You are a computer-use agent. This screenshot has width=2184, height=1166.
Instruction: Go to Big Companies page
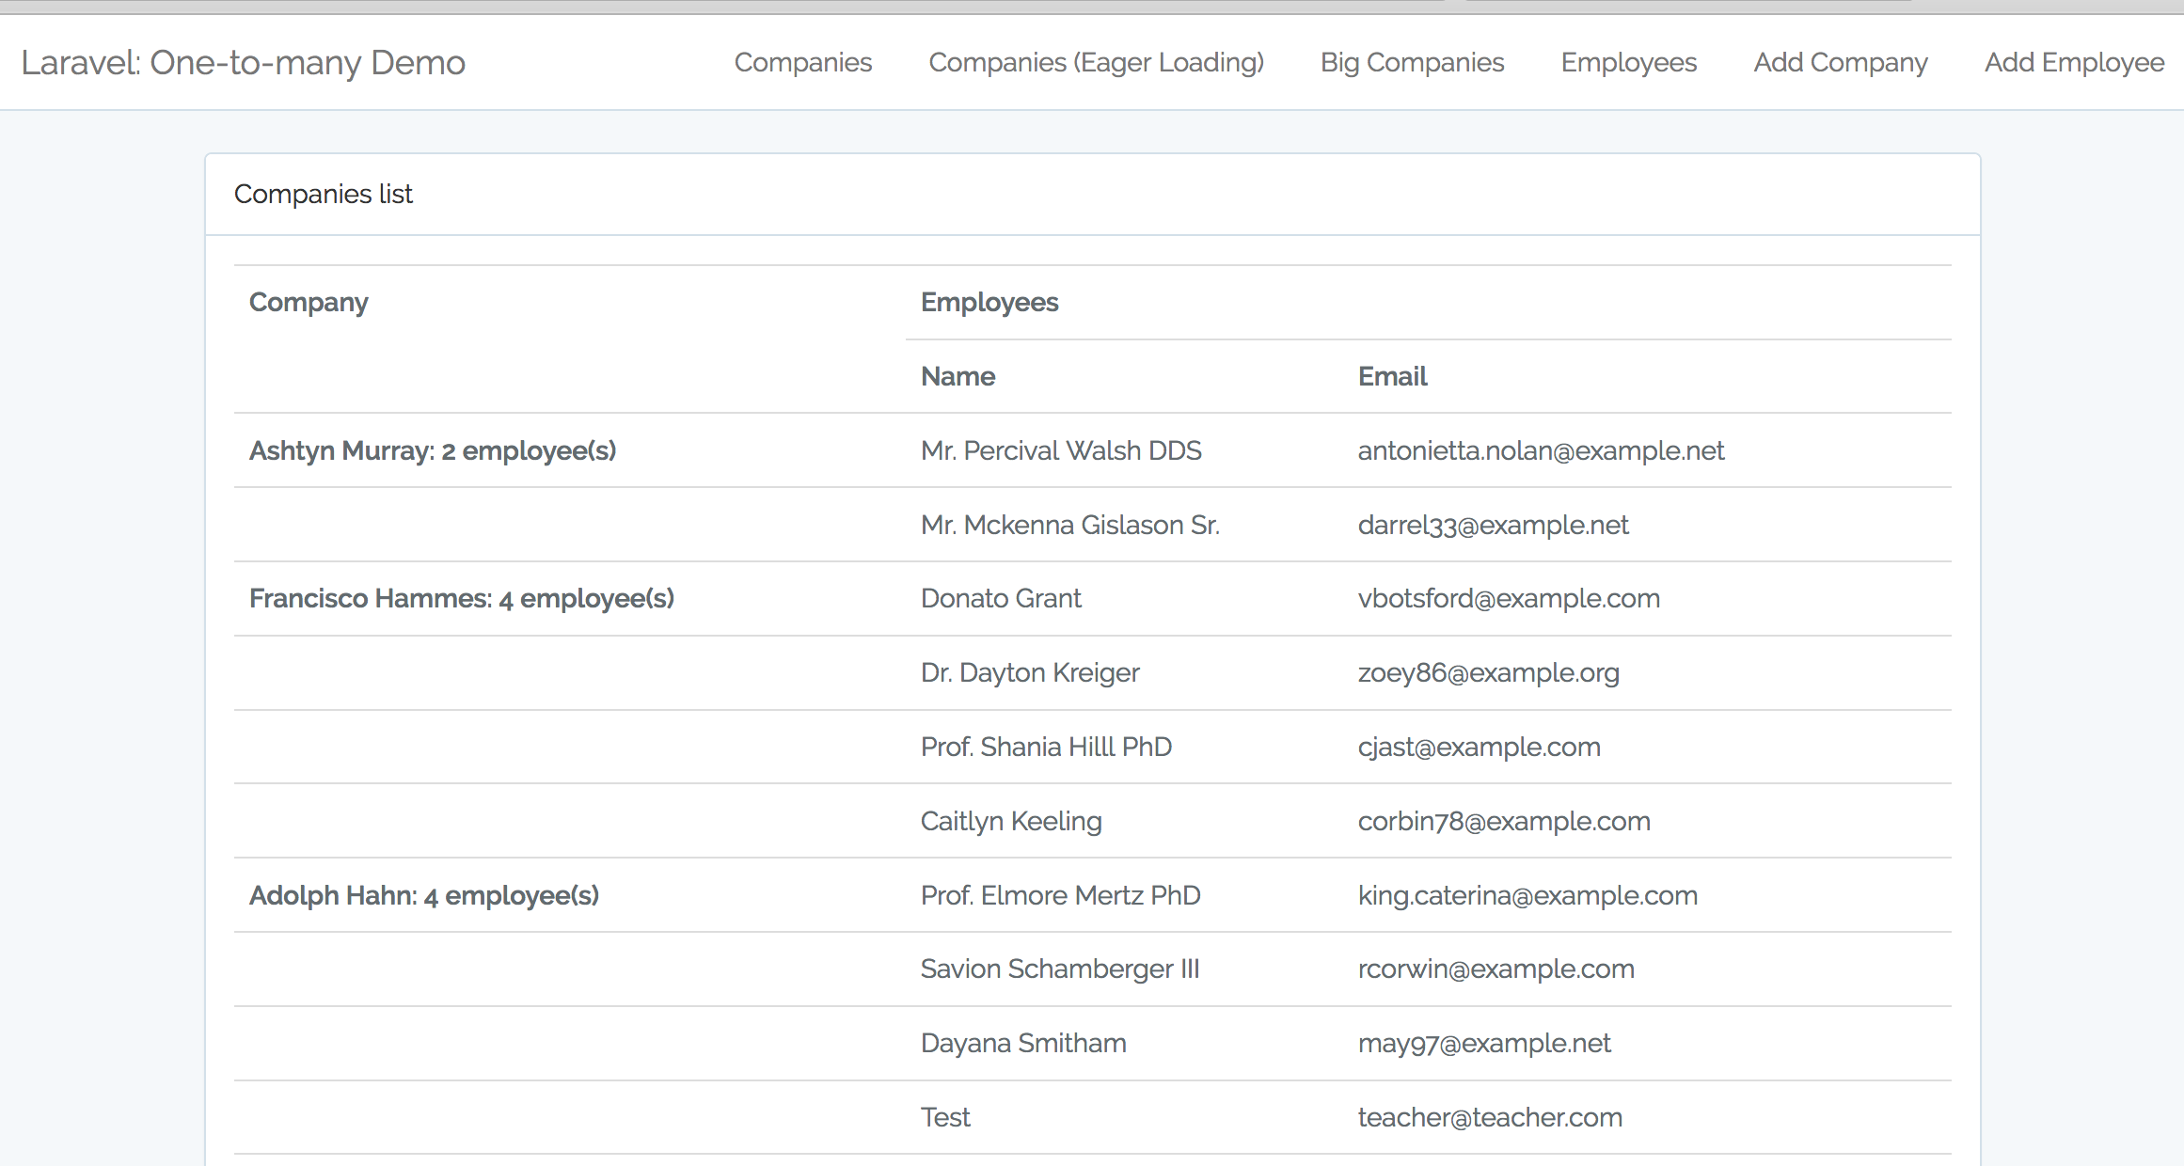1412,62
